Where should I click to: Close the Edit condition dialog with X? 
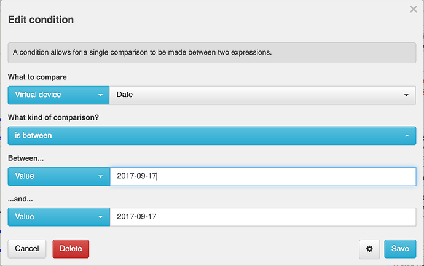pos(413,9)
